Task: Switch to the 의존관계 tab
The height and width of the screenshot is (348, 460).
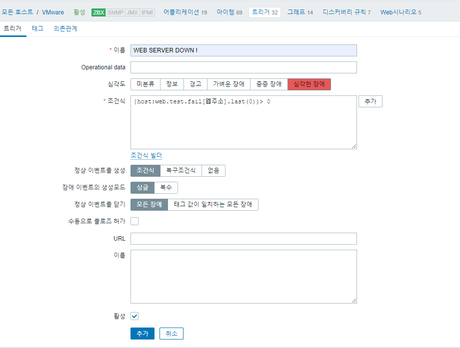Action: (x=65, y=28)
